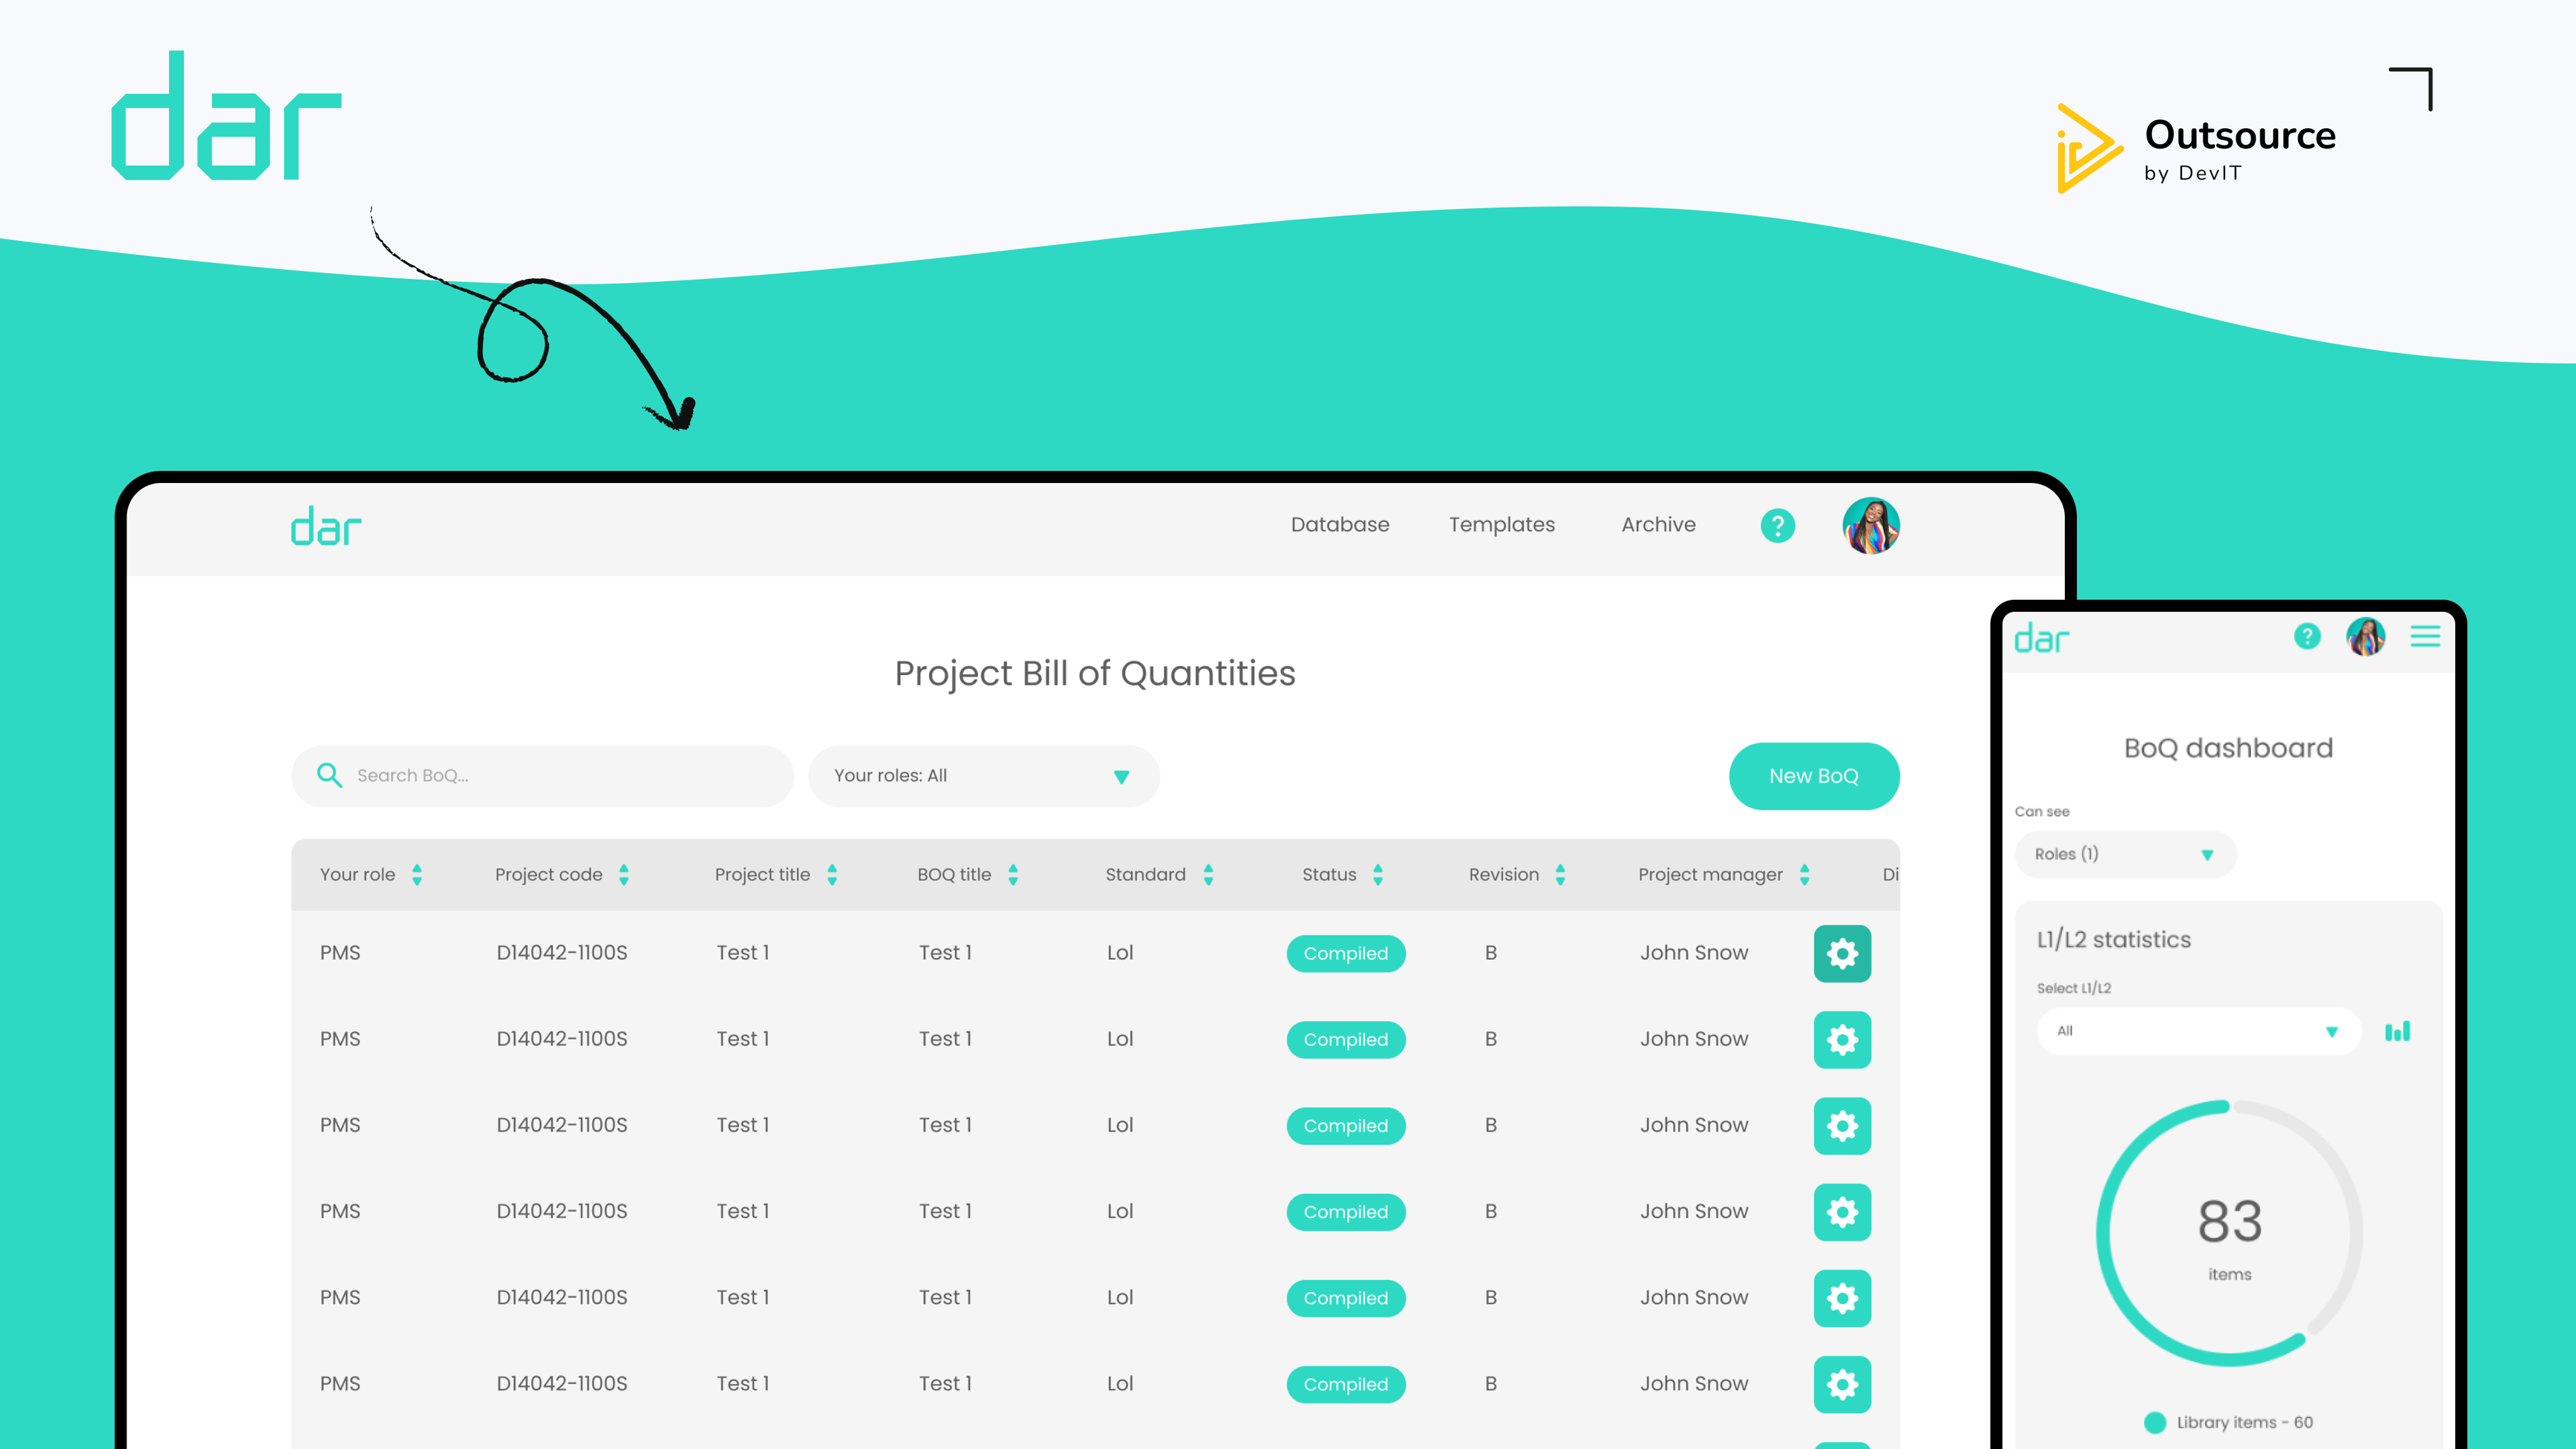Sort table by Your role column arrows
This screenshot has height=1449, width=2576.
[x=417, y=875]
